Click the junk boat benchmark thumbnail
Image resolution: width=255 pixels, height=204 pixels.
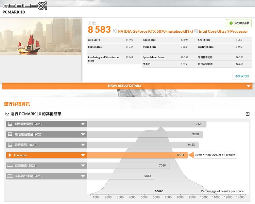[41, 37]
